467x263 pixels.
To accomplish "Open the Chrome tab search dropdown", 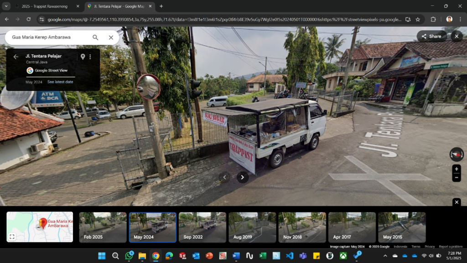I will (6, 6).
